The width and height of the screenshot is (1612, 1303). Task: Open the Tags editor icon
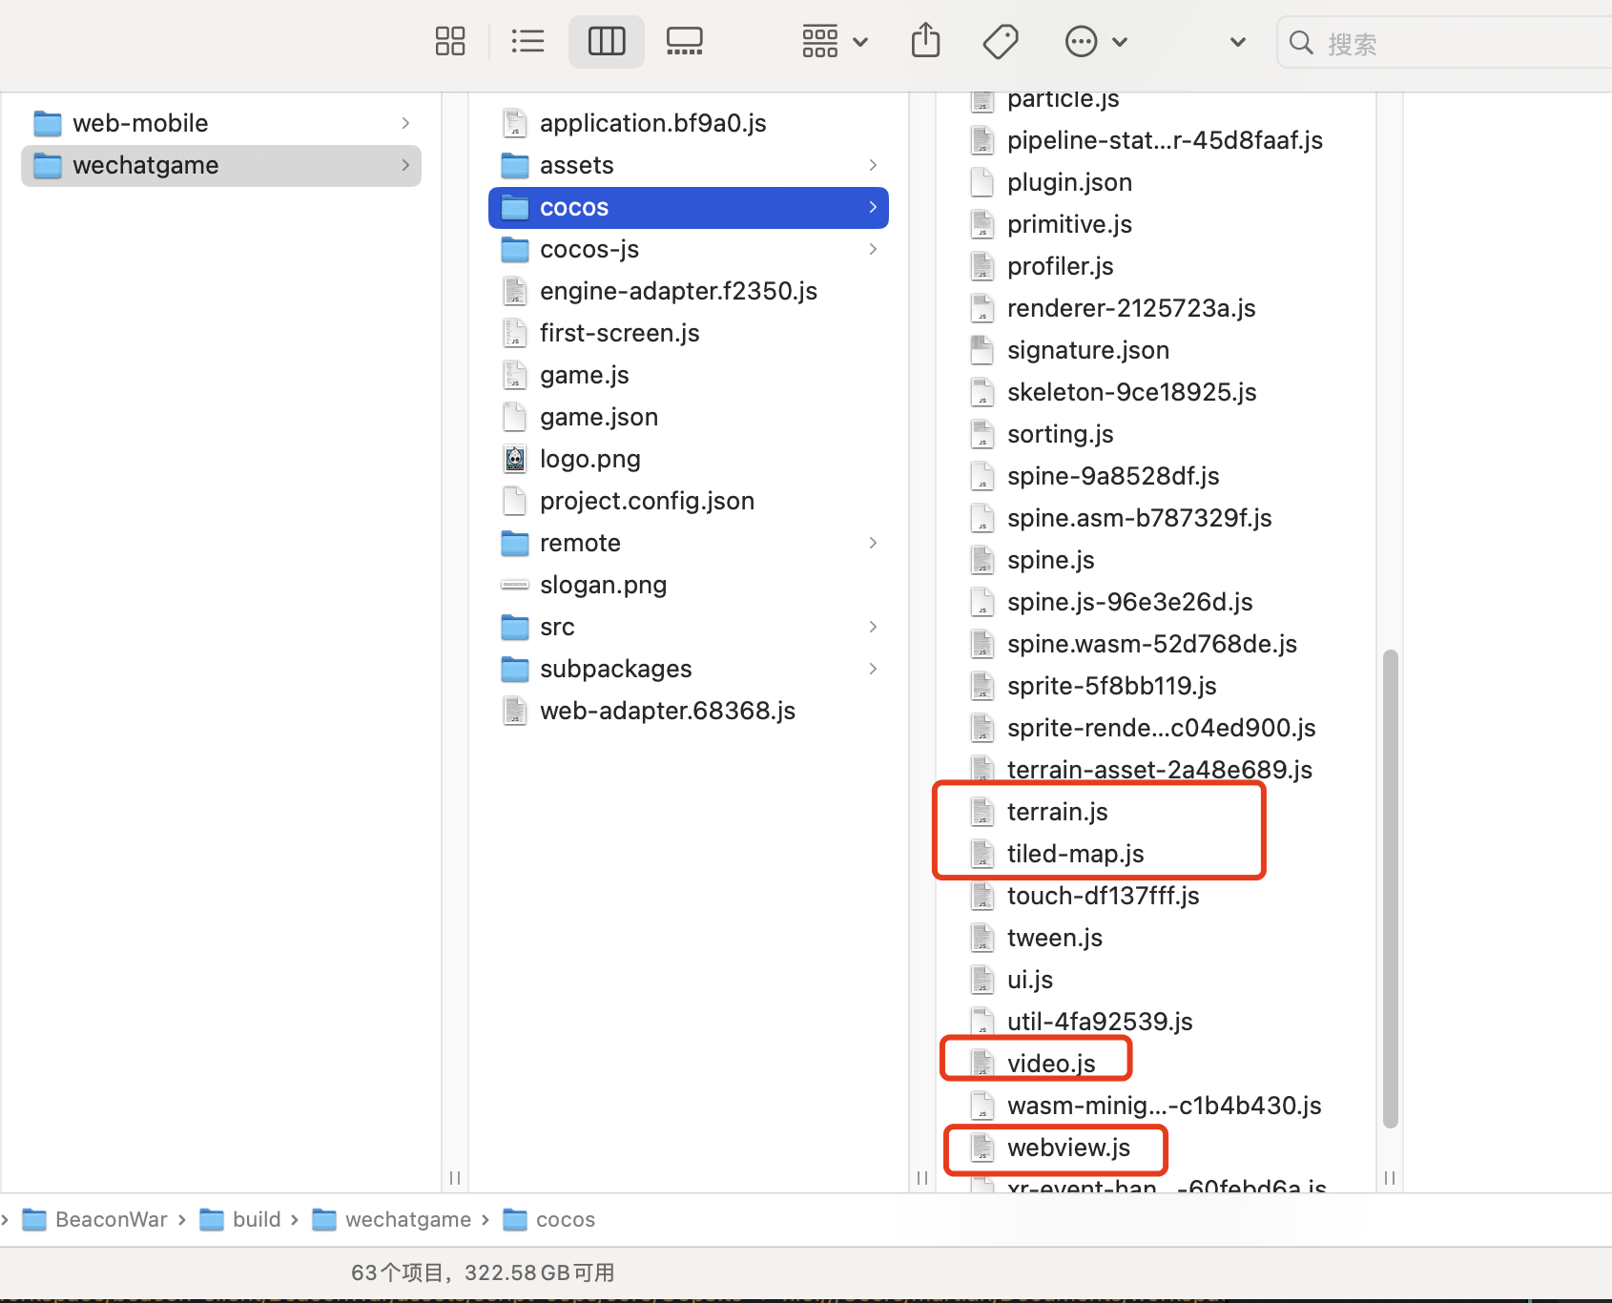point(1001,42)
